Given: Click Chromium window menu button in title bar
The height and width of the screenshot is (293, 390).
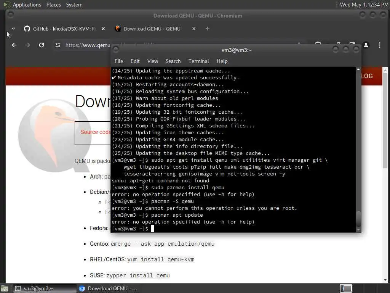Looking at the screenshot, I should 11,15.
